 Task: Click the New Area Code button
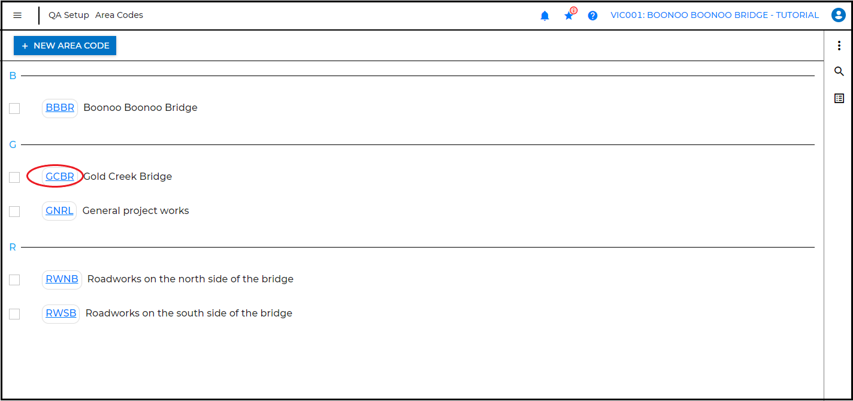point(65,46)
